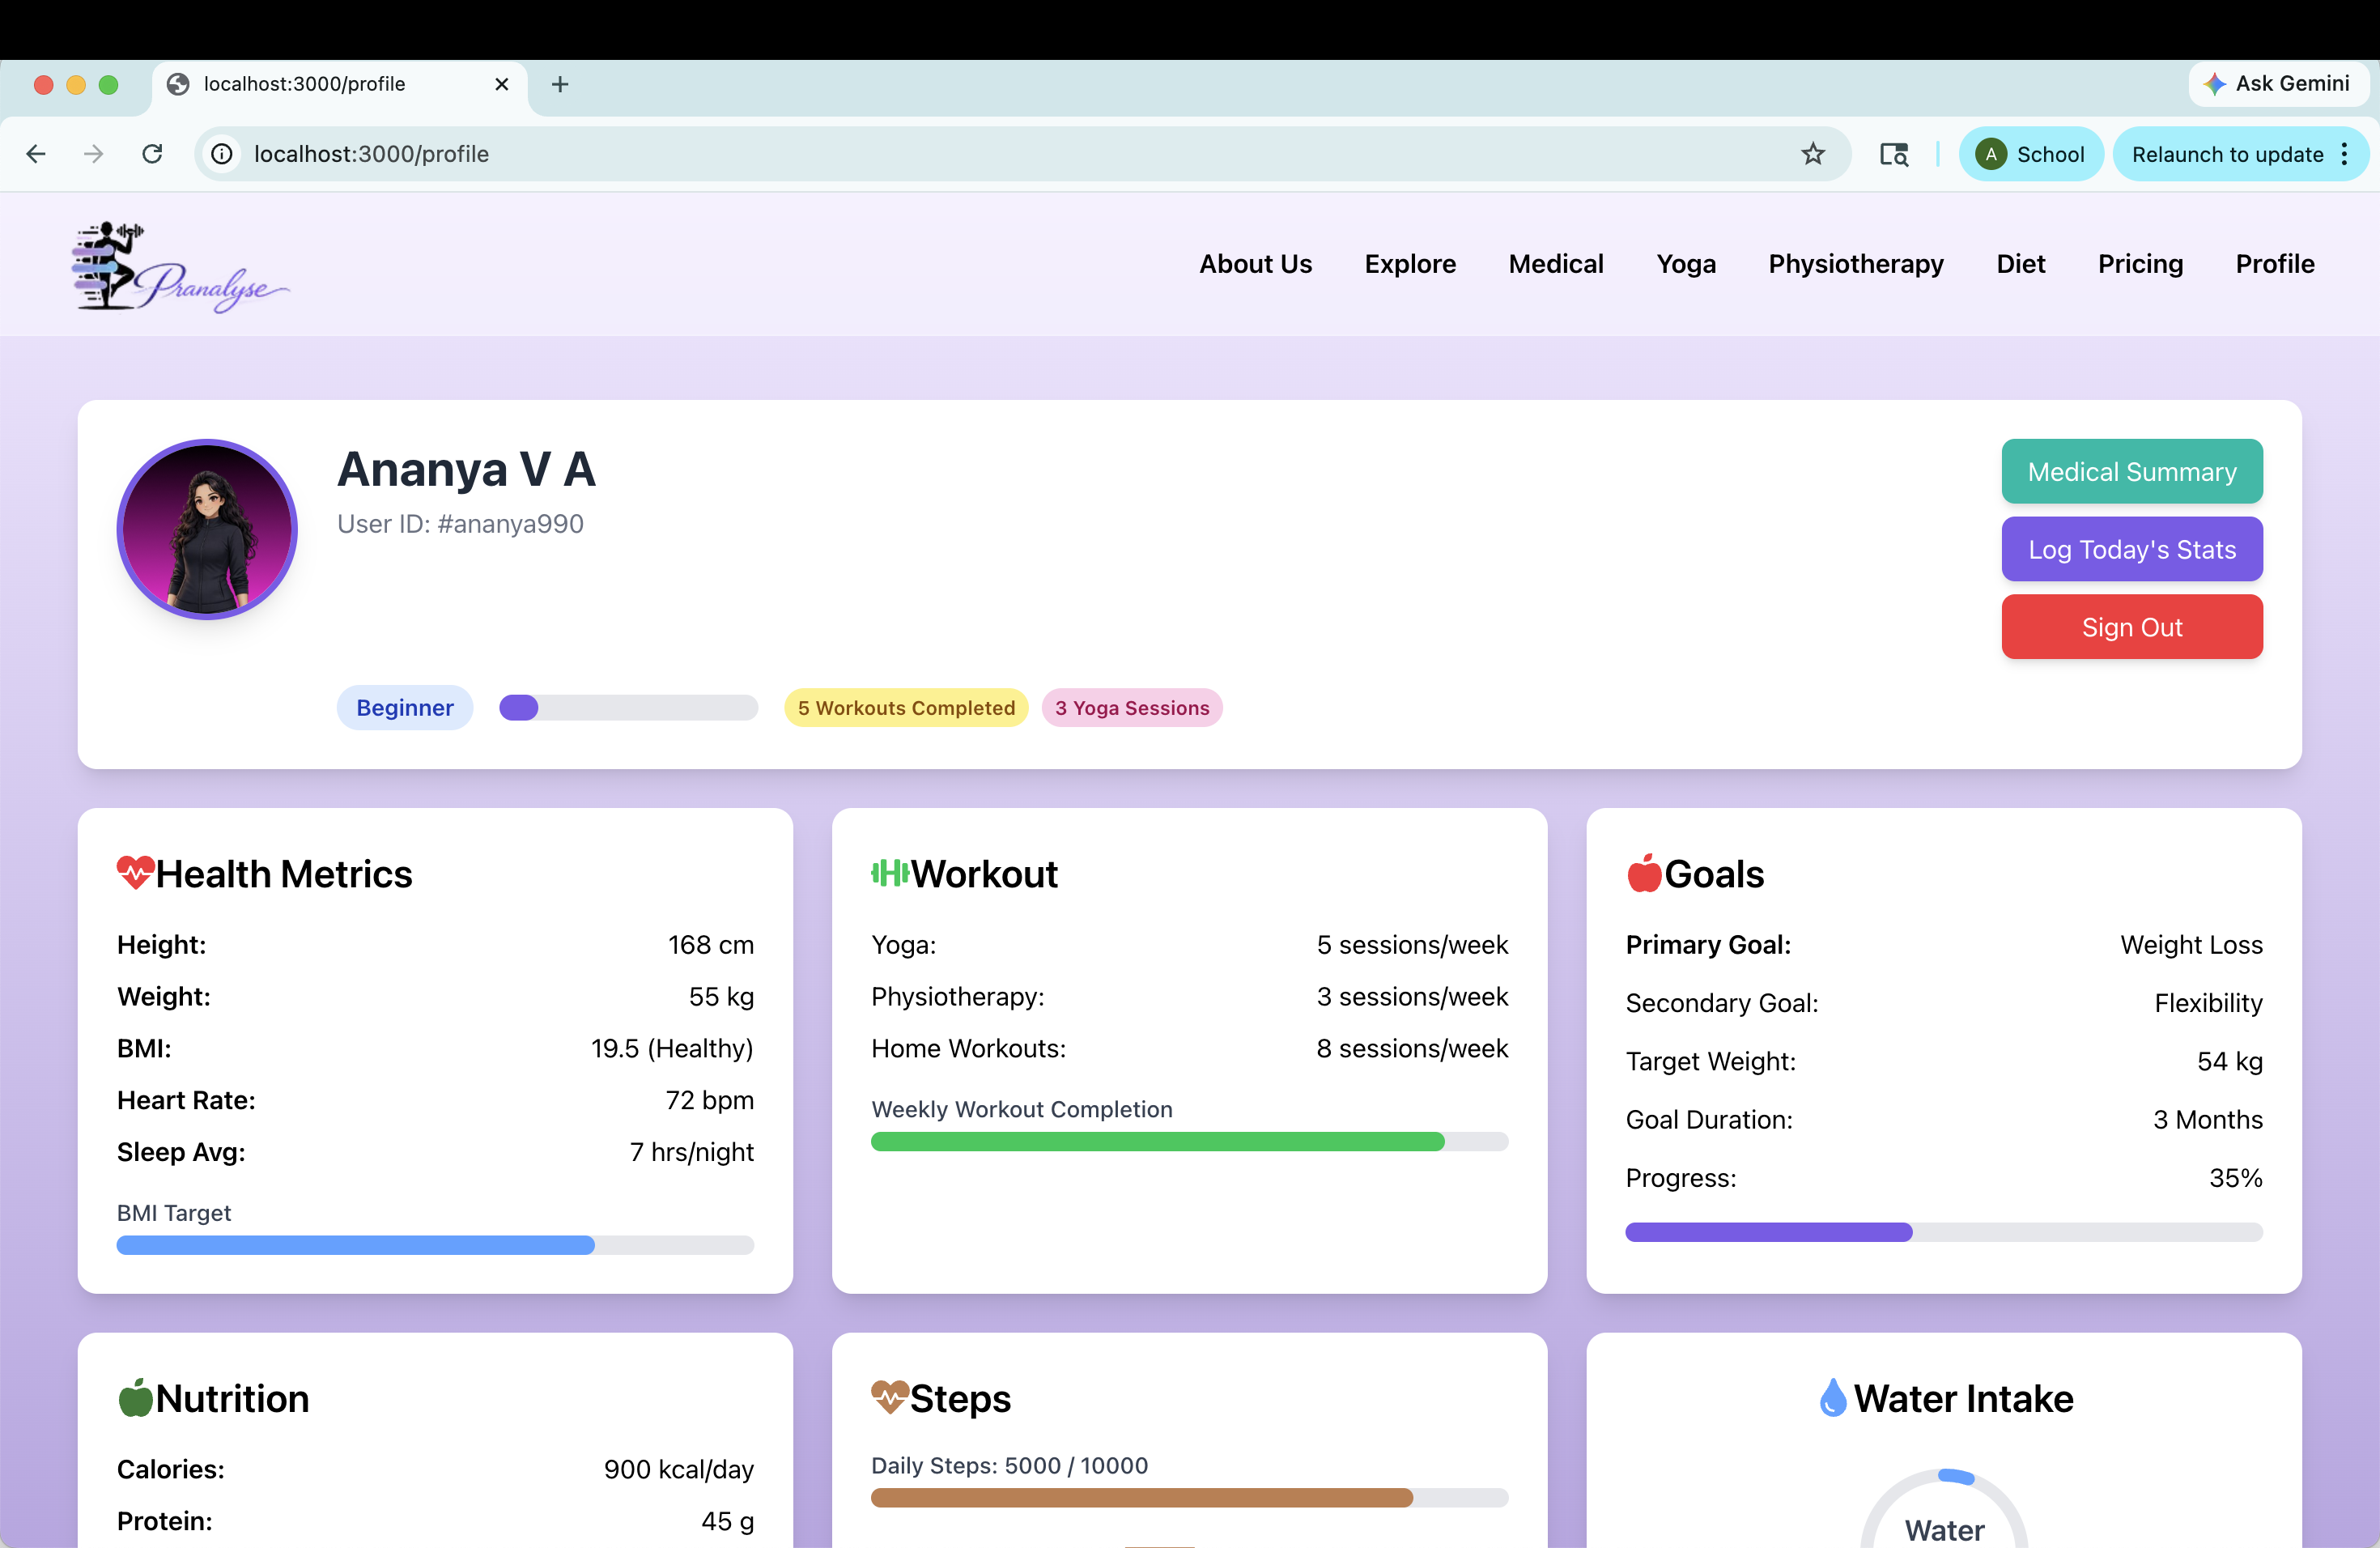
Task: Click the Secondary Goal value Flexibility
Action: 2208,1003
